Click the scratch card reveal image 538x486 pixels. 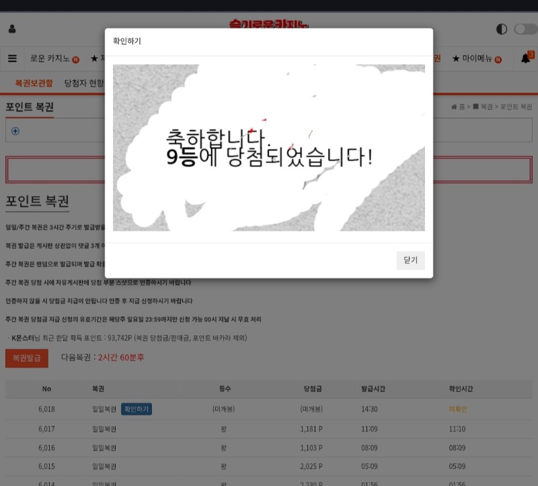(x=268, y=148)
